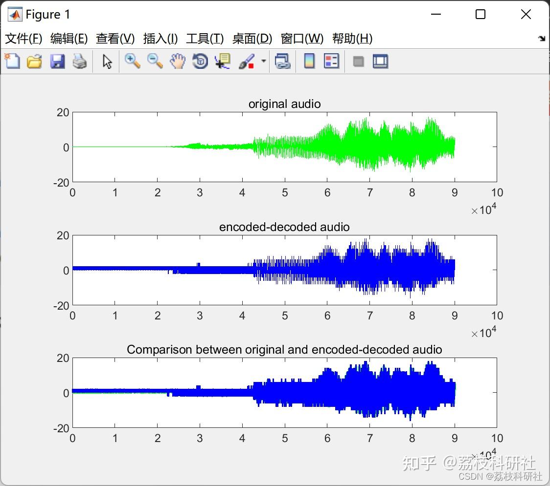The height and width of the screenshot is (486, 550).
Task: Open the 文件(F) menu
Action: [x=24, y=39]
